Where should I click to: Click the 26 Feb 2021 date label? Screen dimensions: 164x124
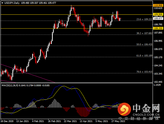click(x=54, y=121)
